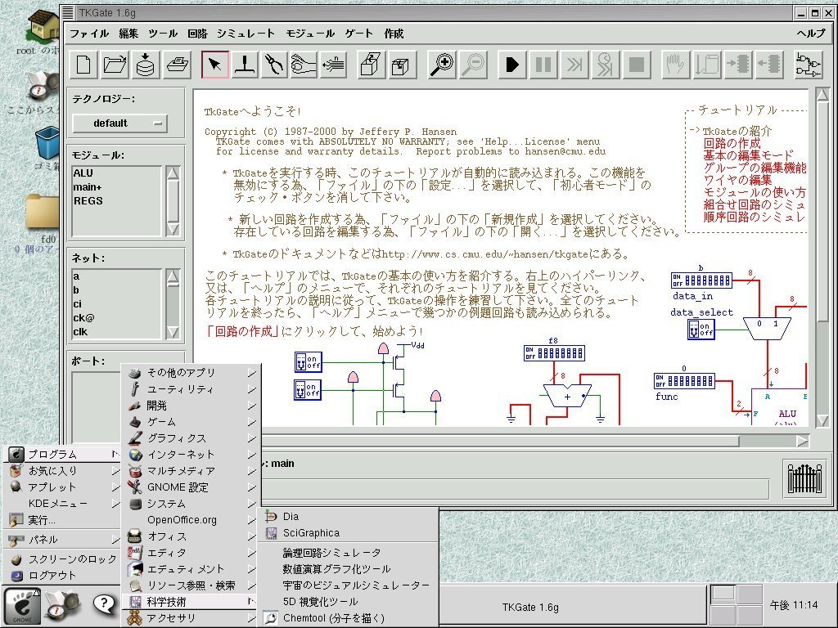Click the trash can desktop icon
Screen dimensions: 838x628
point(47,142)
